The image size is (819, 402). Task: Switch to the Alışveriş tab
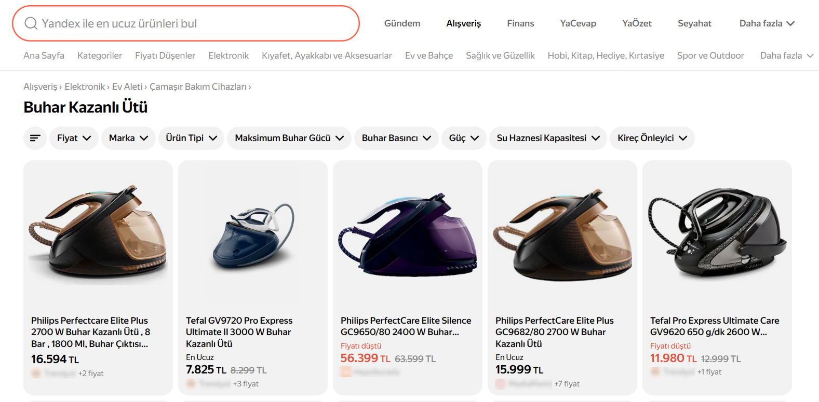(463, 23)
